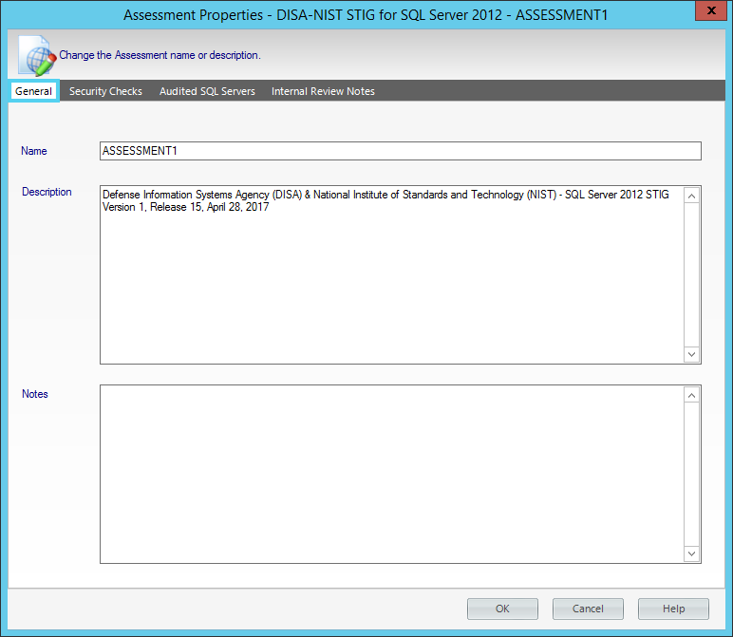Click the globe and pencil assessment icon
The image size is (733, 637).
(37, 55)
